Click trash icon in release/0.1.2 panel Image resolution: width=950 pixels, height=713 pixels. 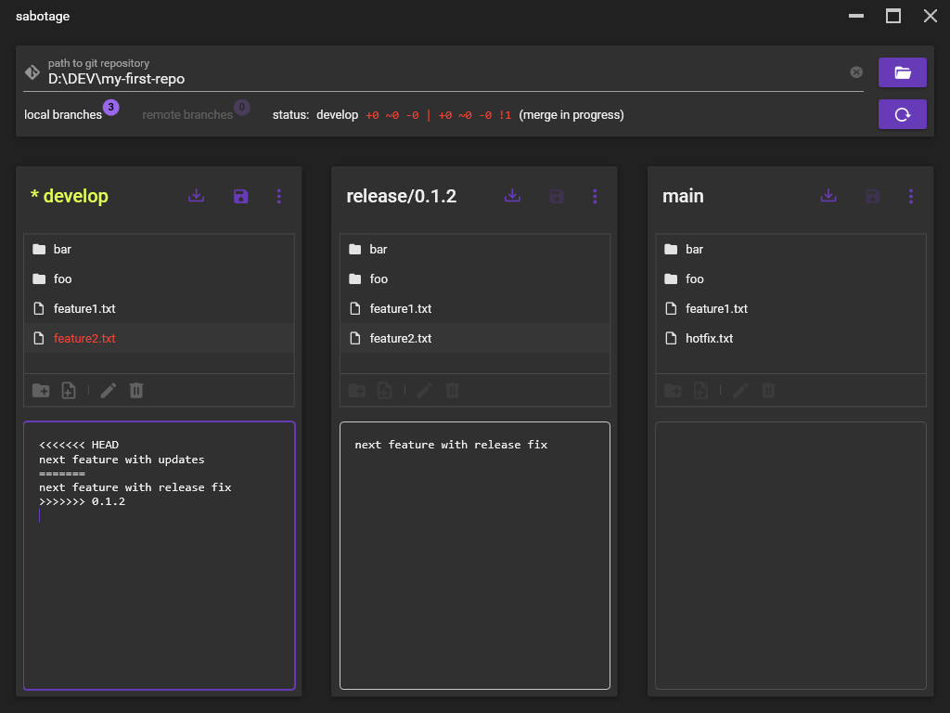[453, 391]
